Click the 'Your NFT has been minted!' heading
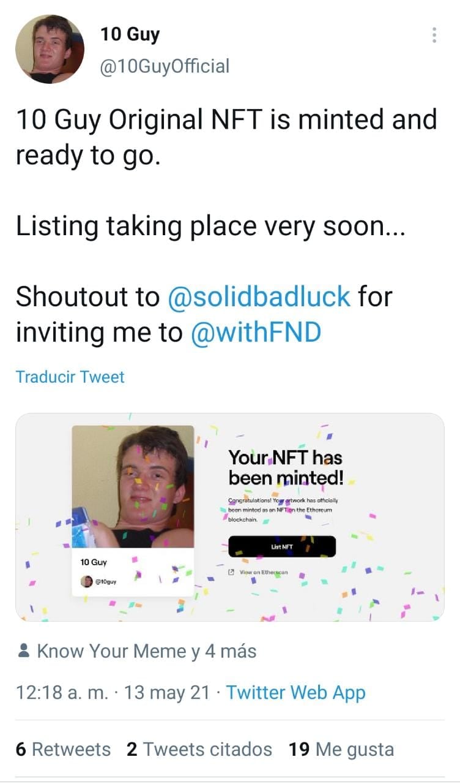460x784 pixels. (286, 467)
